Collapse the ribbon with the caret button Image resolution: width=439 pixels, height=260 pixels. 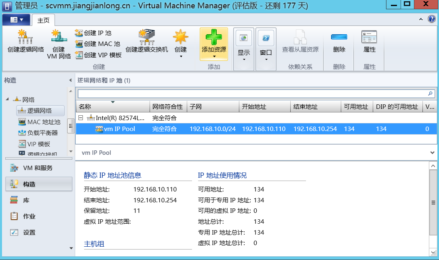(421, 19)
